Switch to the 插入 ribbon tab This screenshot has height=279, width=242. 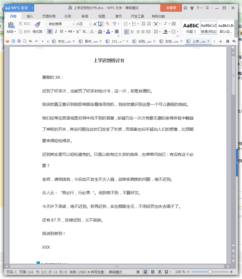(x=30, y=16)
